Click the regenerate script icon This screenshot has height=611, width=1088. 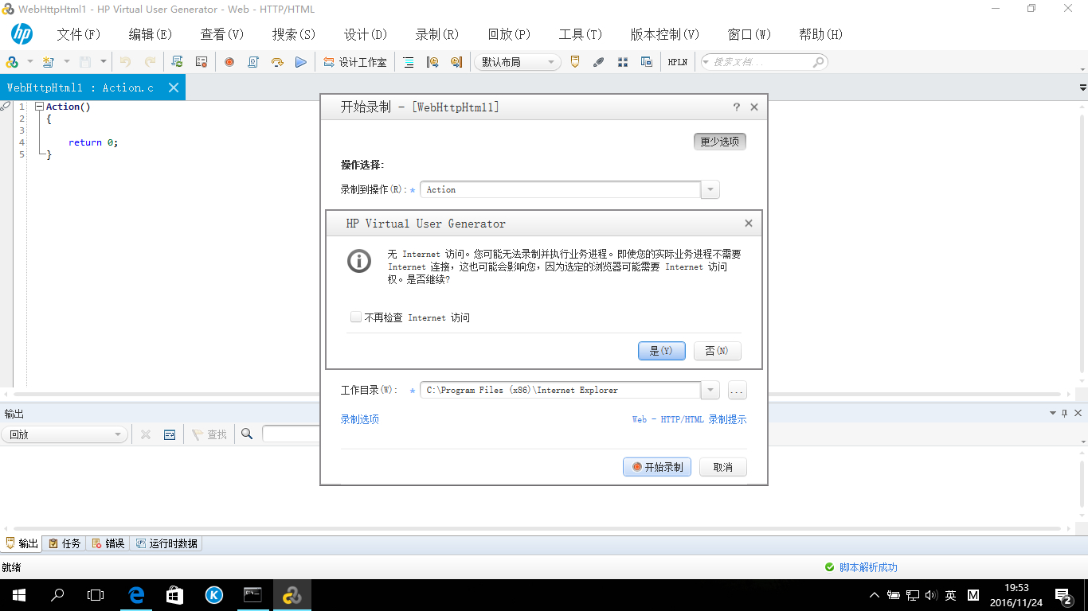[178, 62]
